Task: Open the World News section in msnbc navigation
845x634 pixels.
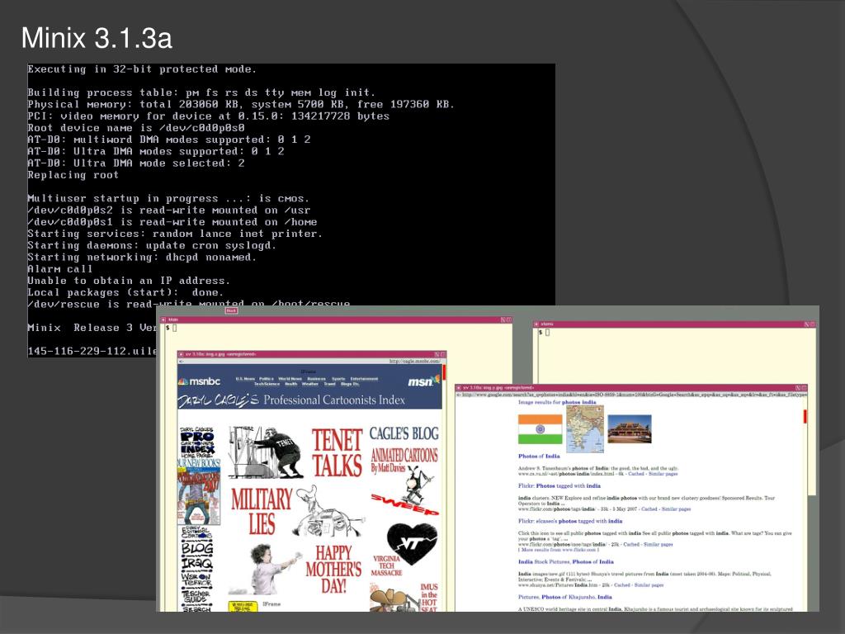Action: click(290, 379)
